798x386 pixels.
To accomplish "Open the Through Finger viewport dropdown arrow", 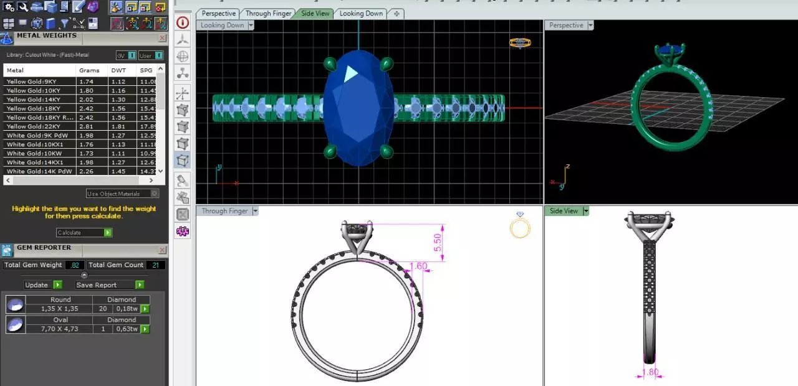I will tap(255, 211).
